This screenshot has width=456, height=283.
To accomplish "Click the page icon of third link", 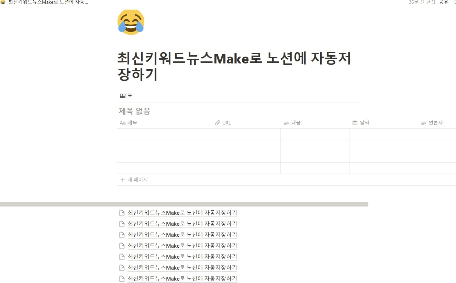I will [x=122, y=235].
